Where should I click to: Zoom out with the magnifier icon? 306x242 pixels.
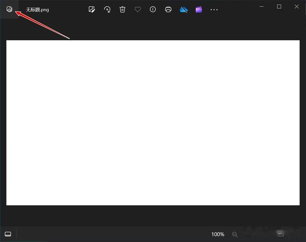235,234
